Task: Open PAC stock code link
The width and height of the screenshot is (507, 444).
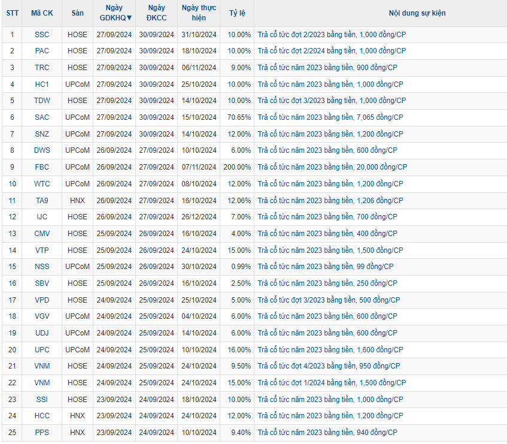Action: tap(42, 51)
